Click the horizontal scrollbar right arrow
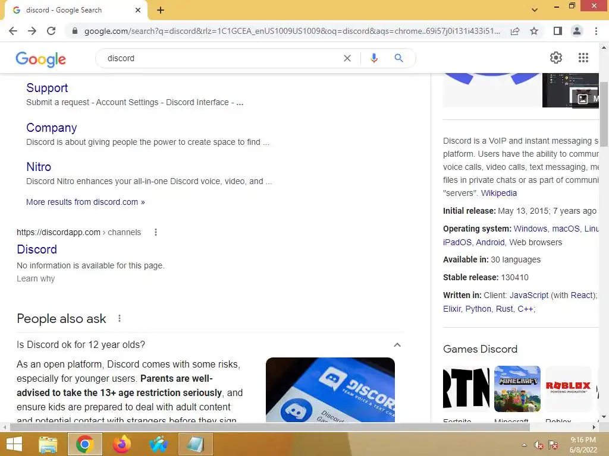This screenshot has width=609, height=456. (594, 427)
